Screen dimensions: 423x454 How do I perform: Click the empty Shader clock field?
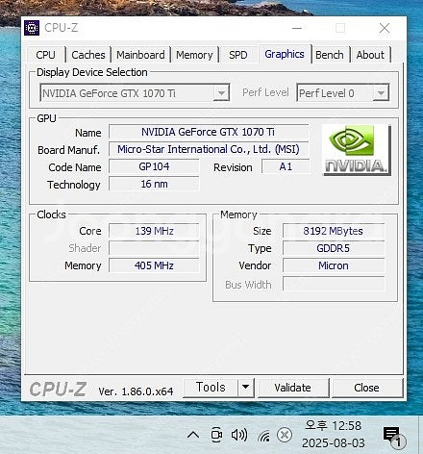coord(154,248)
